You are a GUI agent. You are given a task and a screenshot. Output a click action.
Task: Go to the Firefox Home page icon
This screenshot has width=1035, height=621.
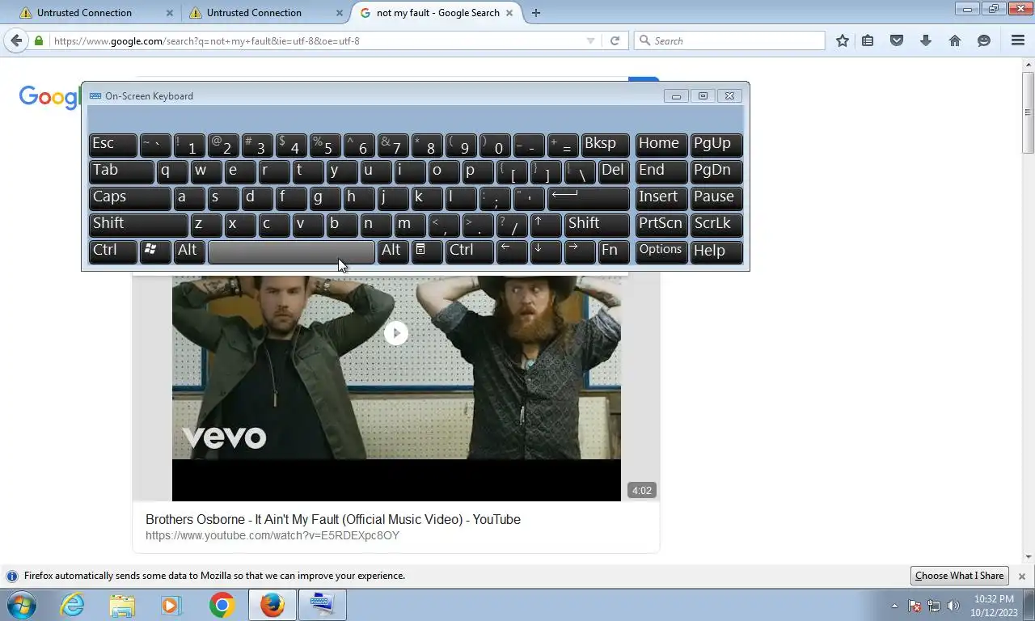click(x=955, y=40)
